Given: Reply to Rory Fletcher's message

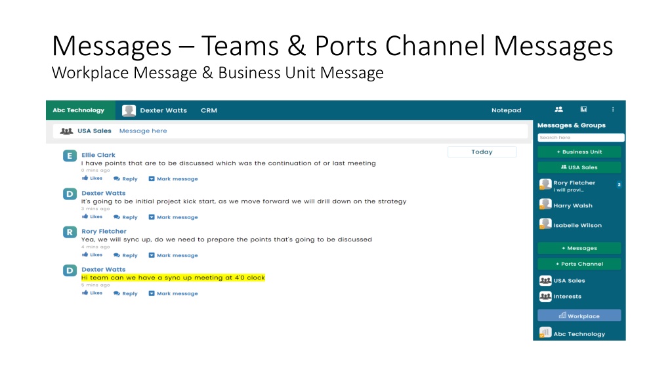Looking at the screenshot, I should click(125, 255).
